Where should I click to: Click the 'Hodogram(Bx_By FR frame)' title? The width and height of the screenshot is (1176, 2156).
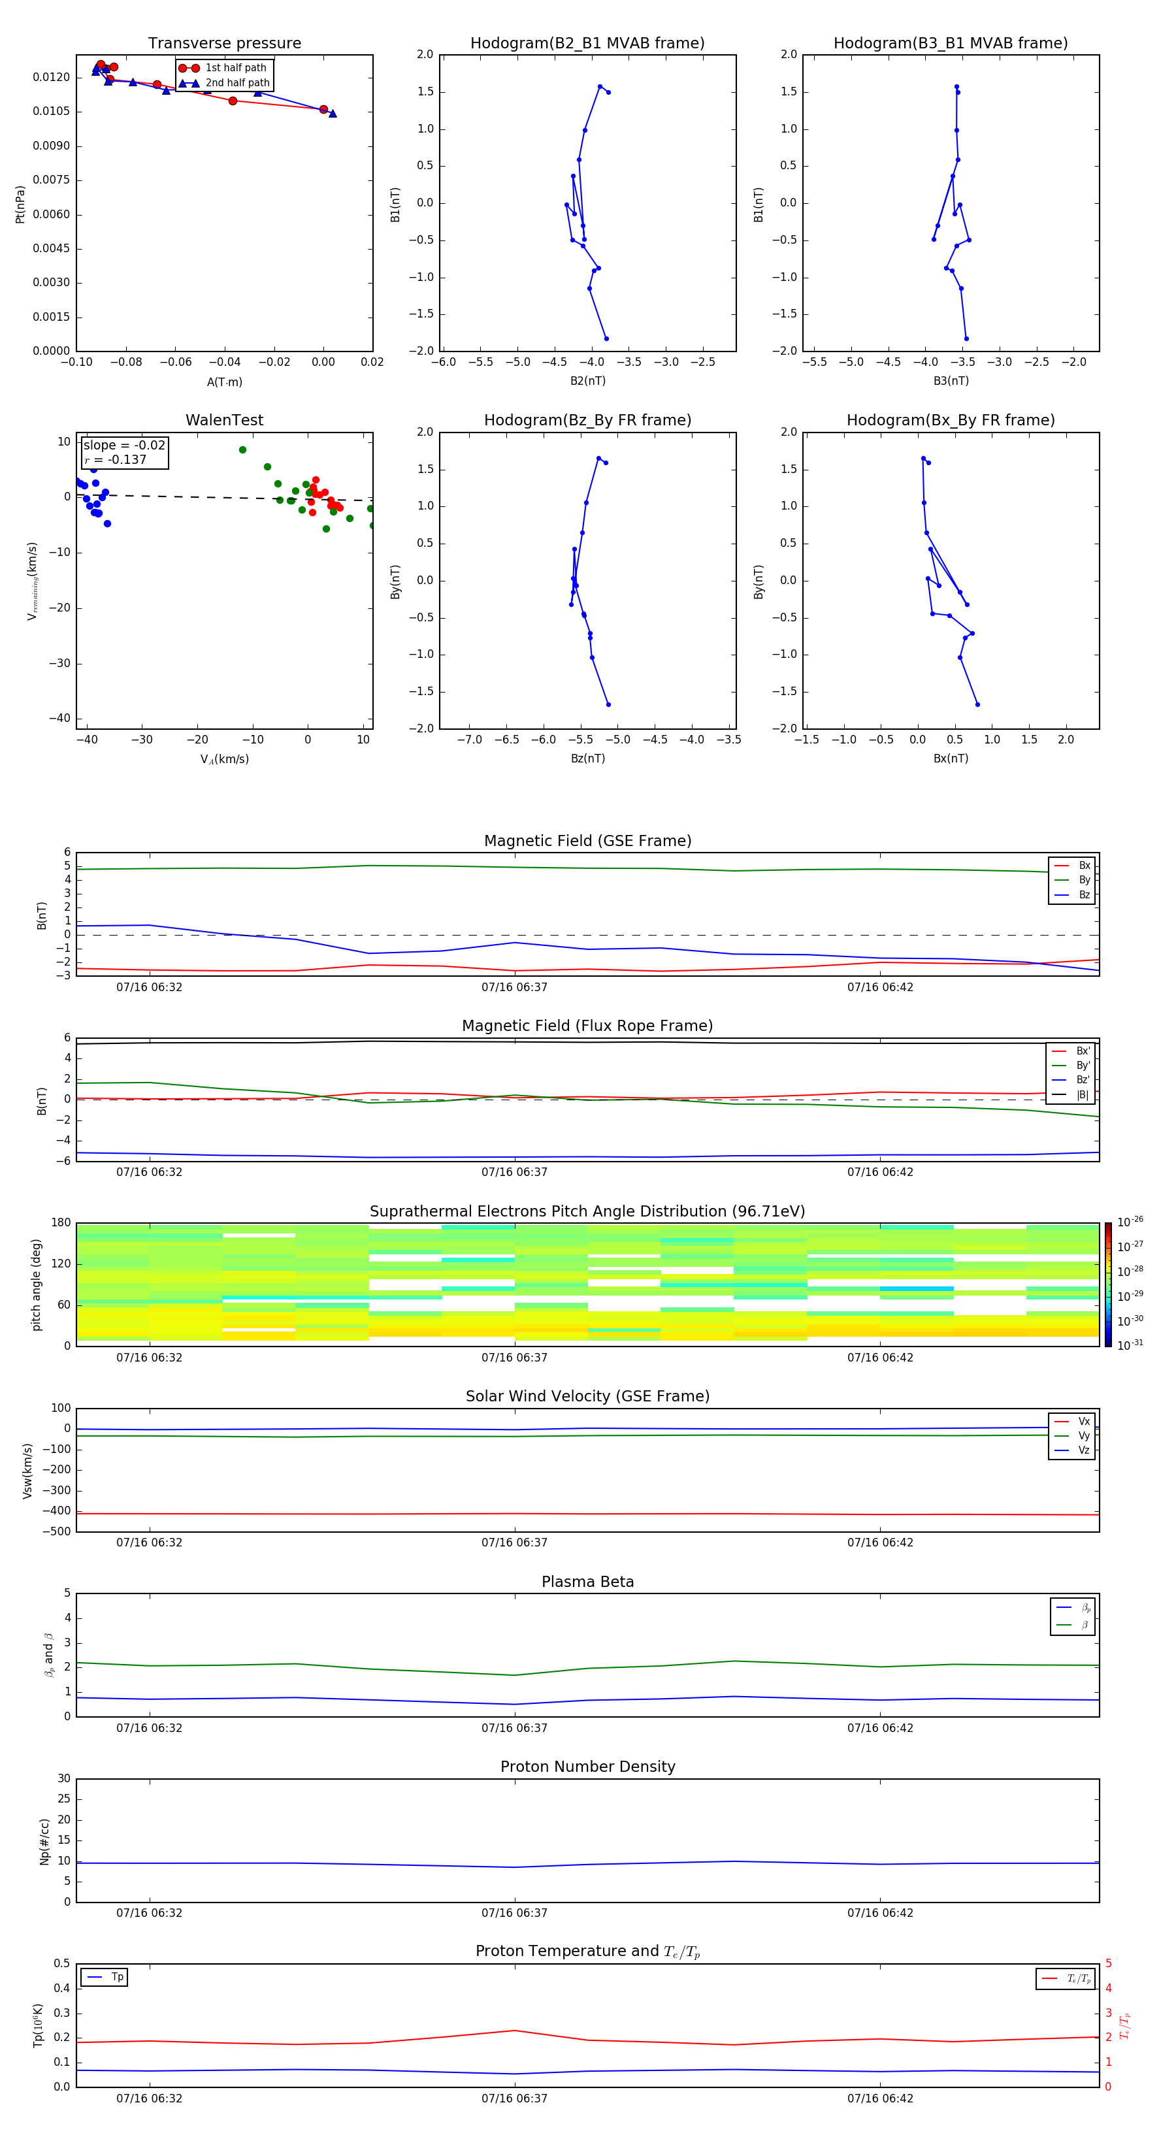pos(951,420)
